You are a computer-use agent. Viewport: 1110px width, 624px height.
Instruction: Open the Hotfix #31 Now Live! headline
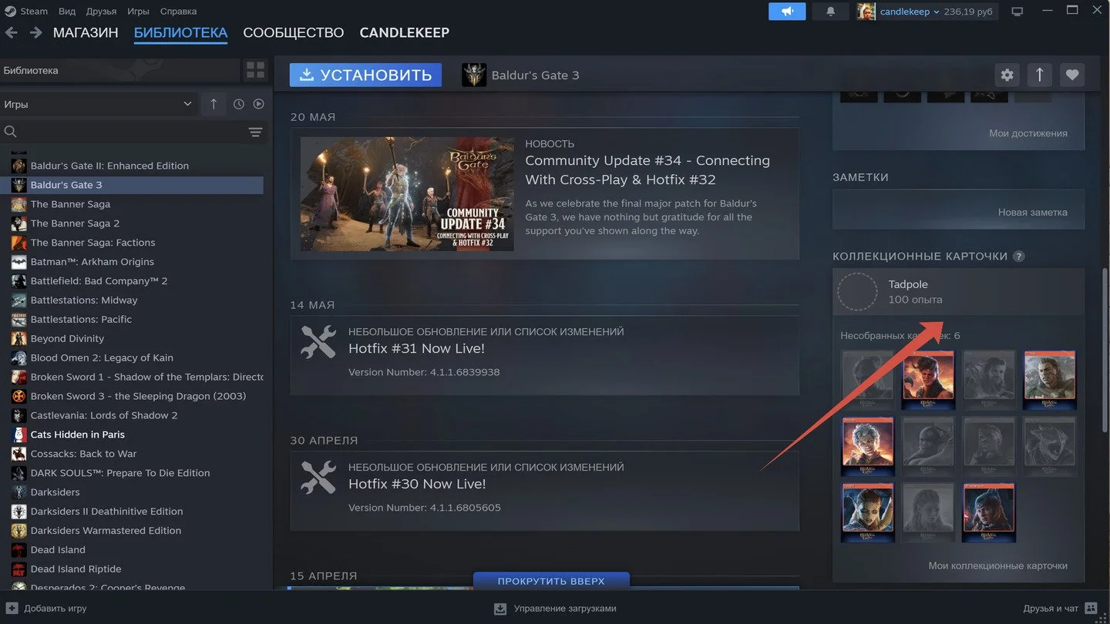click(416, 348)
